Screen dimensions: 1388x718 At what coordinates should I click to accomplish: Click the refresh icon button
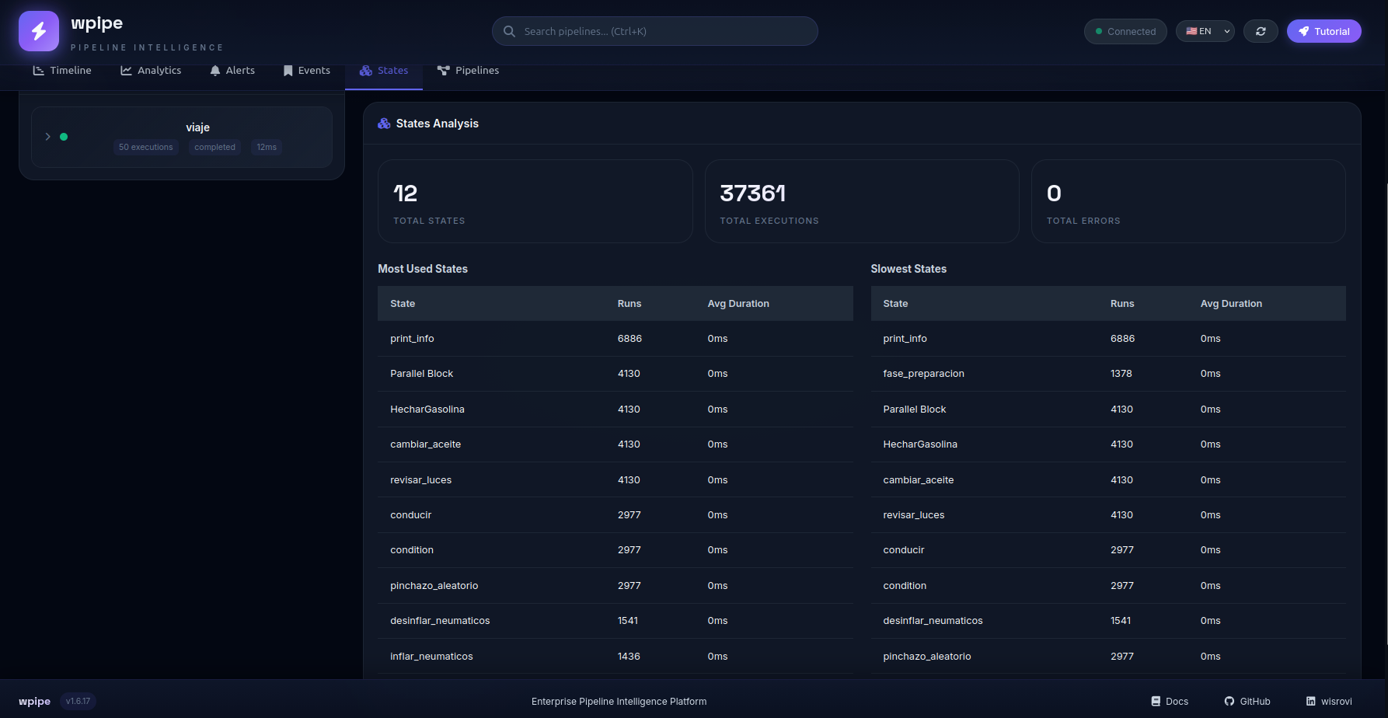[1261, 31]
